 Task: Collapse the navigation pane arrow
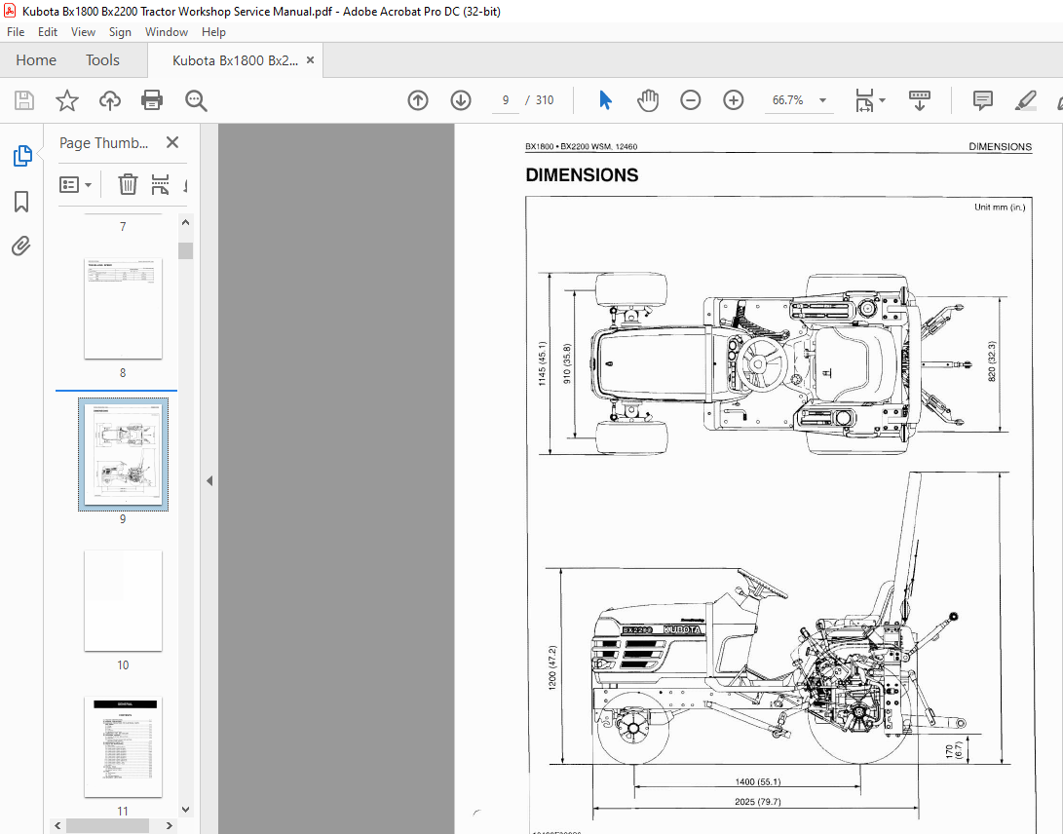209,480
